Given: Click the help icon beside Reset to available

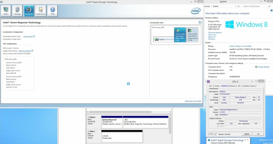Looking at the screenshot, I should (x=32, y=51).
